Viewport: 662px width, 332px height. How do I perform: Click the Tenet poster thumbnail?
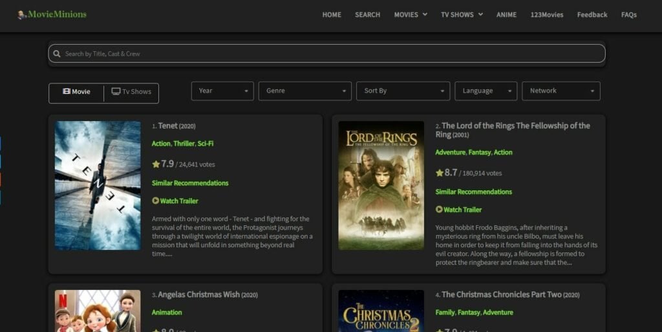click(98, 186)
